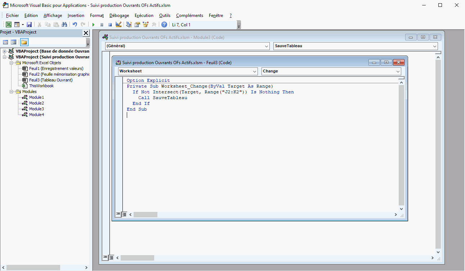Collapse the Modules folder in project tree
This screenshot has width=465, height=271.
(x=12, y=92)
